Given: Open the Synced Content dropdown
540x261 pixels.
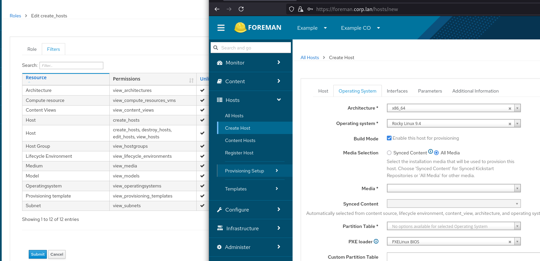Looking at the screenshot, I should pyautogui.click(x=454, y=204).
